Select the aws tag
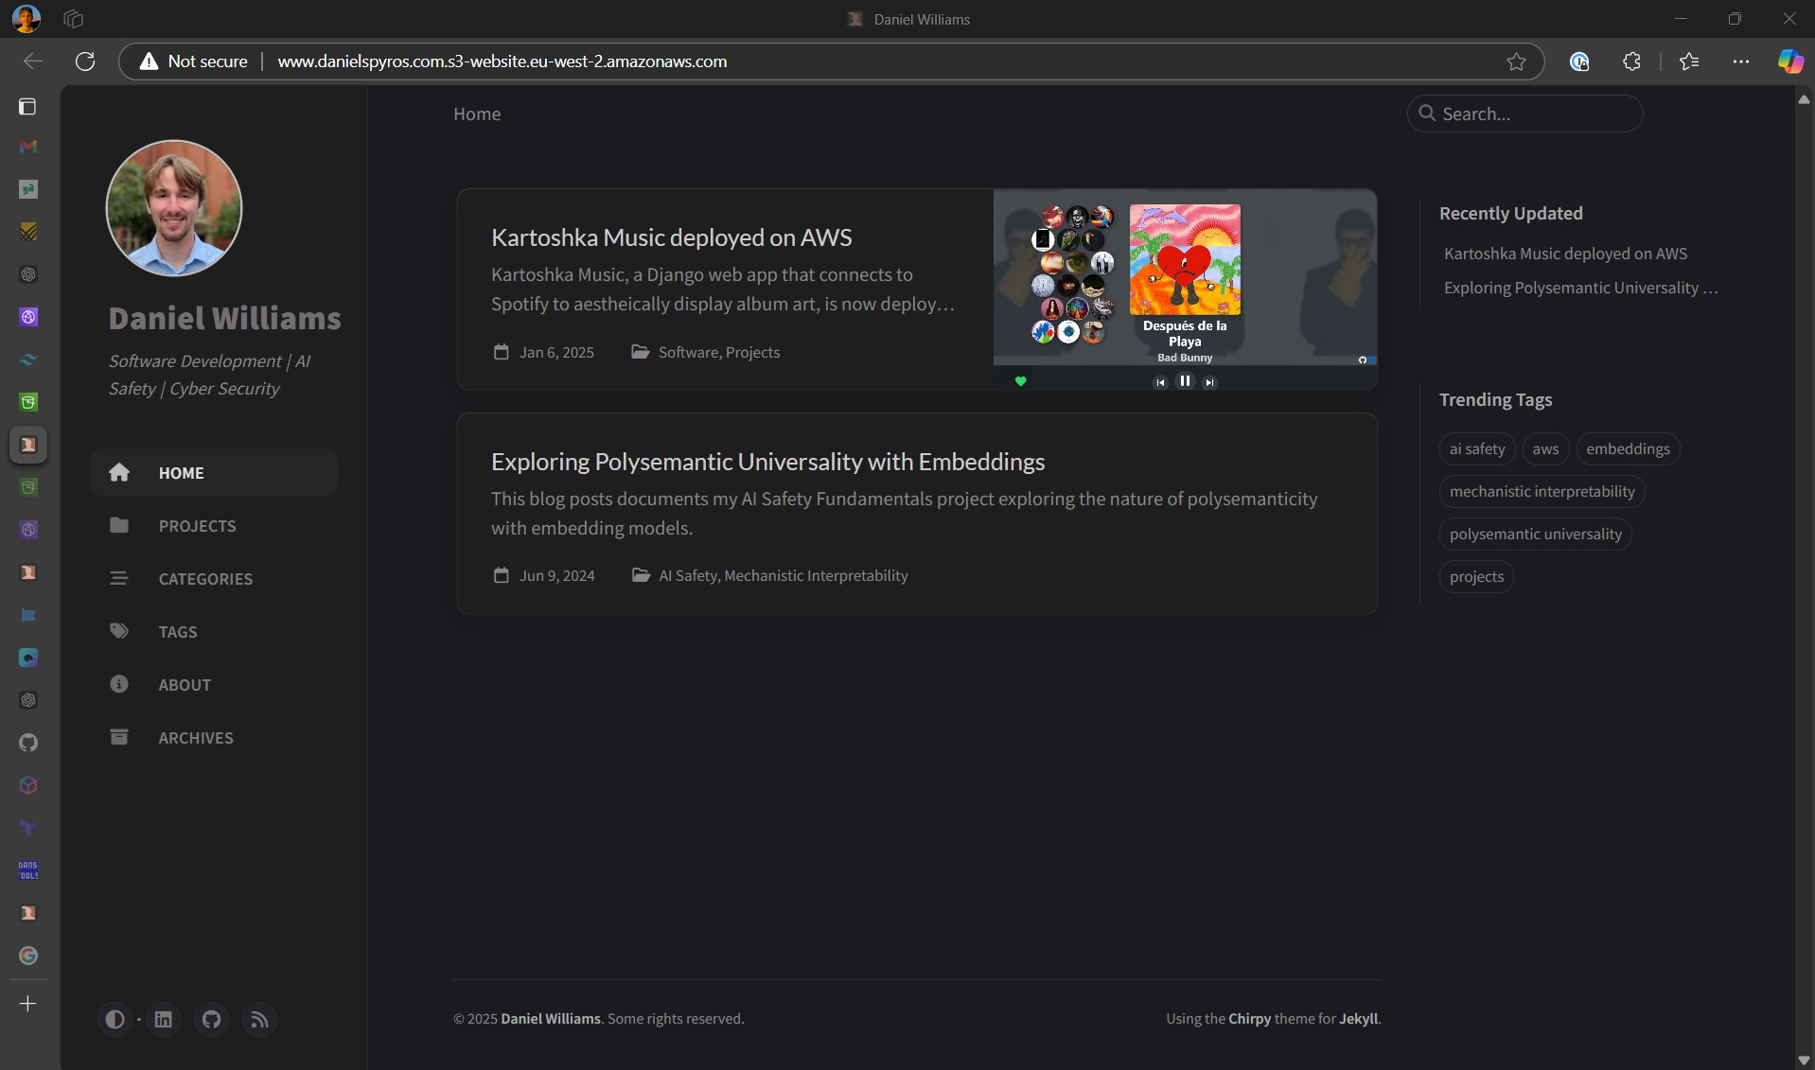1815x1070 pixels. coord(1545,448)
